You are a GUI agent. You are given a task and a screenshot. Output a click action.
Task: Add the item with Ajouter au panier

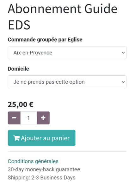(x=42, y=138)
